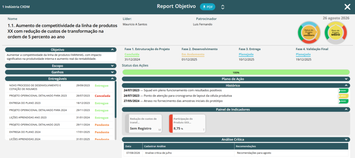Click the 26 agosto 2026 date

tap(336, 18)
